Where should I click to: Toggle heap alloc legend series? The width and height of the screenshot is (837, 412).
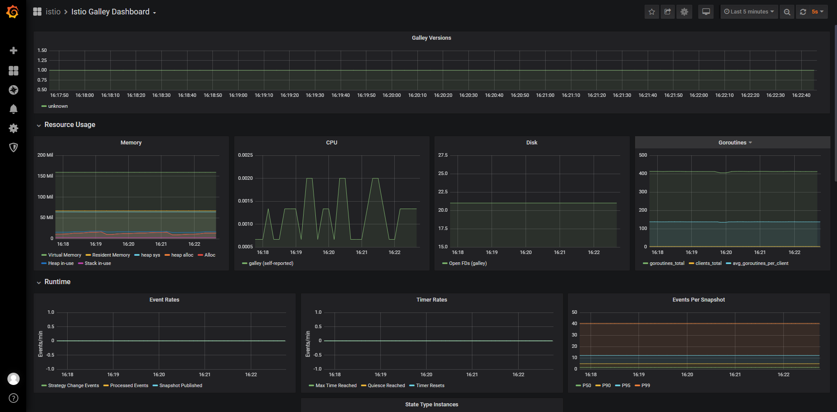(x=182, y=255)
